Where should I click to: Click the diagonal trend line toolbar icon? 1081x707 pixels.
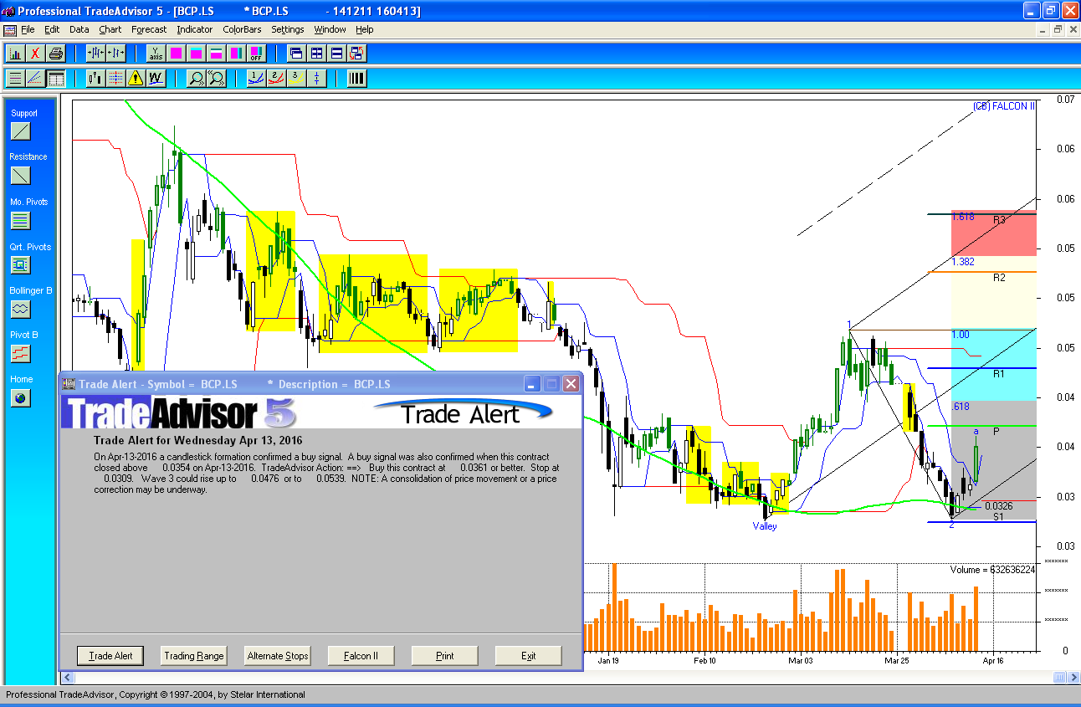point(35,79)
